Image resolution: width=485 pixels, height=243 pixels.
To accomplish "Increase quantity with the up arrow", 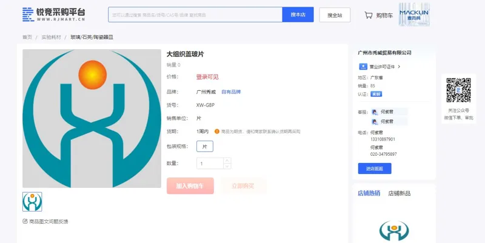I will click(x=227, y=161).
